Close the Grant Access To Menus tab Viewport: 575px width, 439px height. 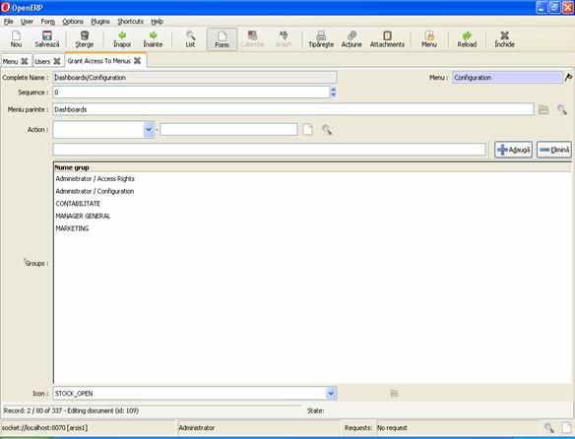137,61
